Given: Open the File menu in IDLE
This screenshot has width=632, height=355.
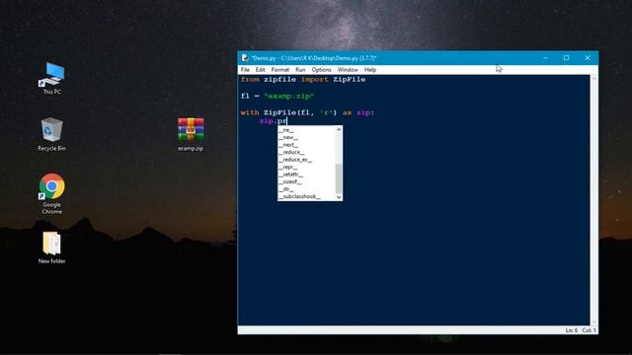Looking at the screenshot, I should click(245, 70).
